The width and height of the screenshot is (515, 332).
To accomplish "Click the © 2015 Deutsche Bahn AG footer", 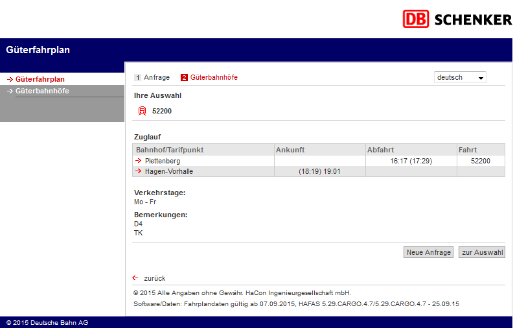I will [x=47, y=323].
